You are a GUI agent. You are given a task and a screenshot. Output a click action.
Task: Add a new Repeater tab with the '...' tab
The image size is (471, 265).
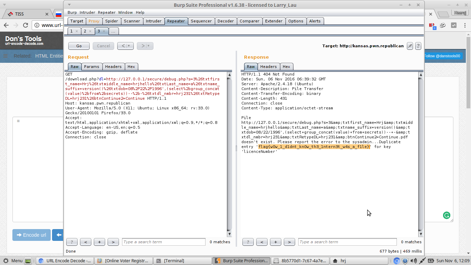click(113, 31)
